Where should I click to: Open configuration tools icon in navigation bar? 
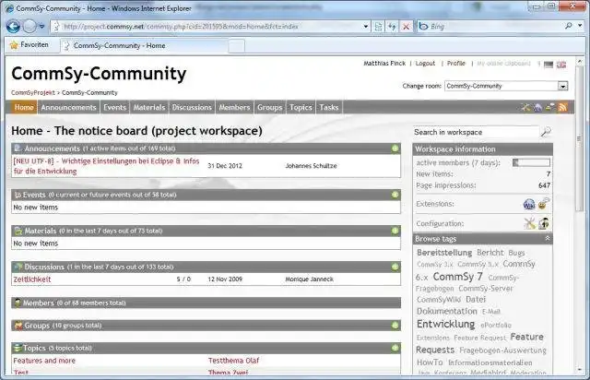pos(525,107)
